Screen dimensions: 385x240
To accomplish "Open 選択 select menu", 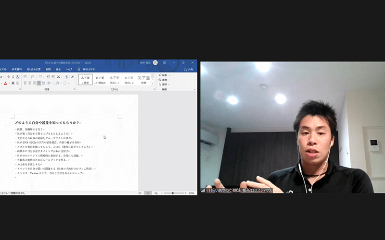I will pos(164,84).
